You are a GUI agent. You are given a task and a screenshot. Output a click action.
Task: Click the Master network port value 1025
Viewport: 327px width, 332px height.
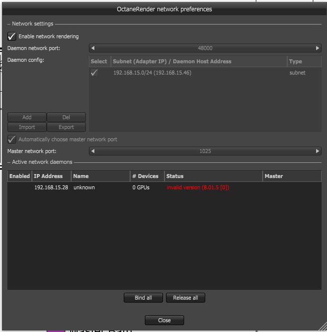click(x=205, y=151)
